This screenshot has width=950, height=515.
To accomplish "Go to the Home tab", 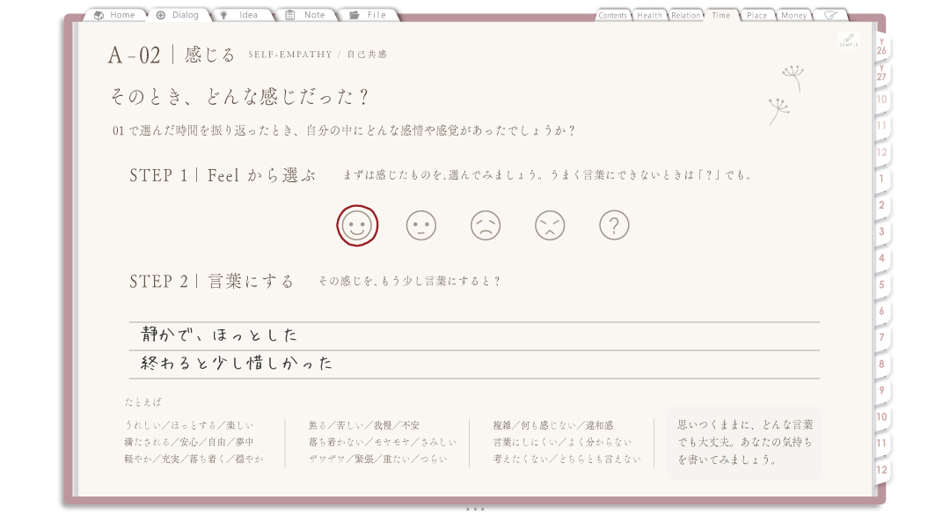I will click(115, 15).
